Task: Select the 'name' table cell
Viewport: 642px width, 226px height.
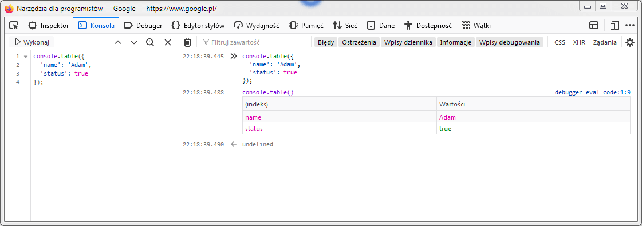Action: pos(340,117)
